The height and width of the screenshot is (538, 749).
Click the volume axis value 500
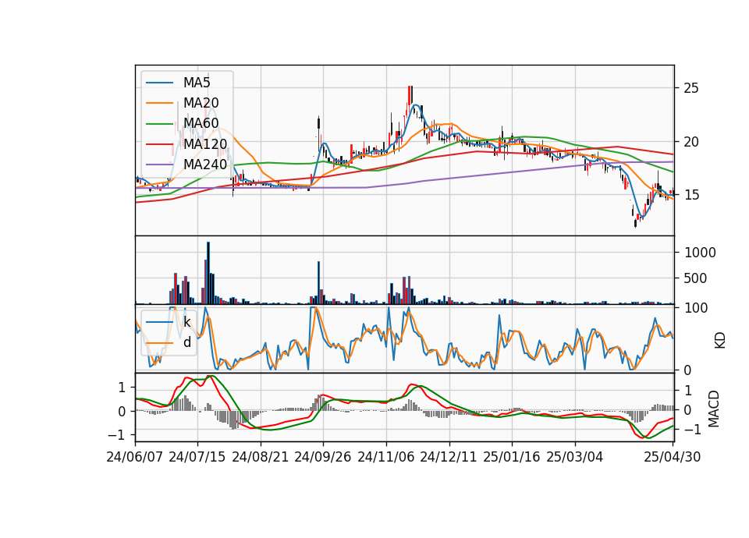pyautogui.click(x=695, y=278)
